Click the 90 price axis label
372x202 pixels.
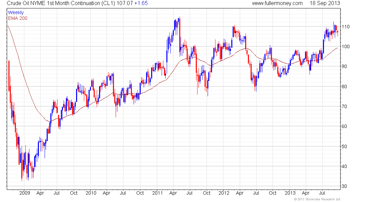click(x=344, y=66)
